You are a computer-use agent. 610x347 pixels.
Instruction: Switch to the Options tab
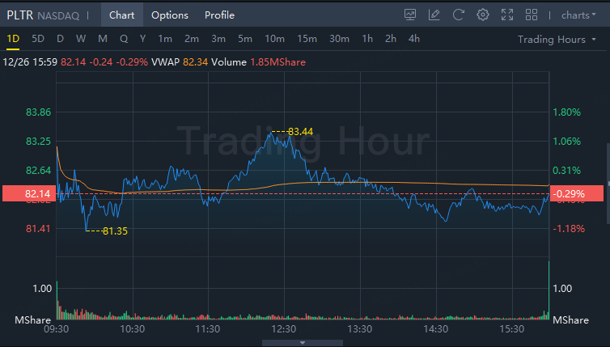(x=170, y=15)
